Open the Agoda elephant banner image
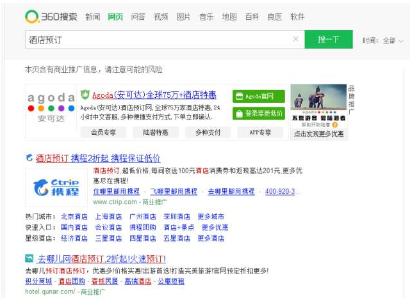Viewport: 410px width, 303px height. click(318, 97)
